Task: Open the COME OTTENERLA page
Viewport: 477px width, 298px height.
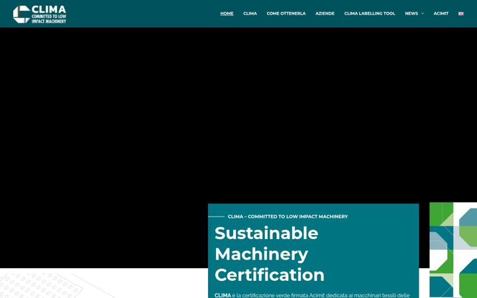Action: pyautogui.click(x=286, y=13)
